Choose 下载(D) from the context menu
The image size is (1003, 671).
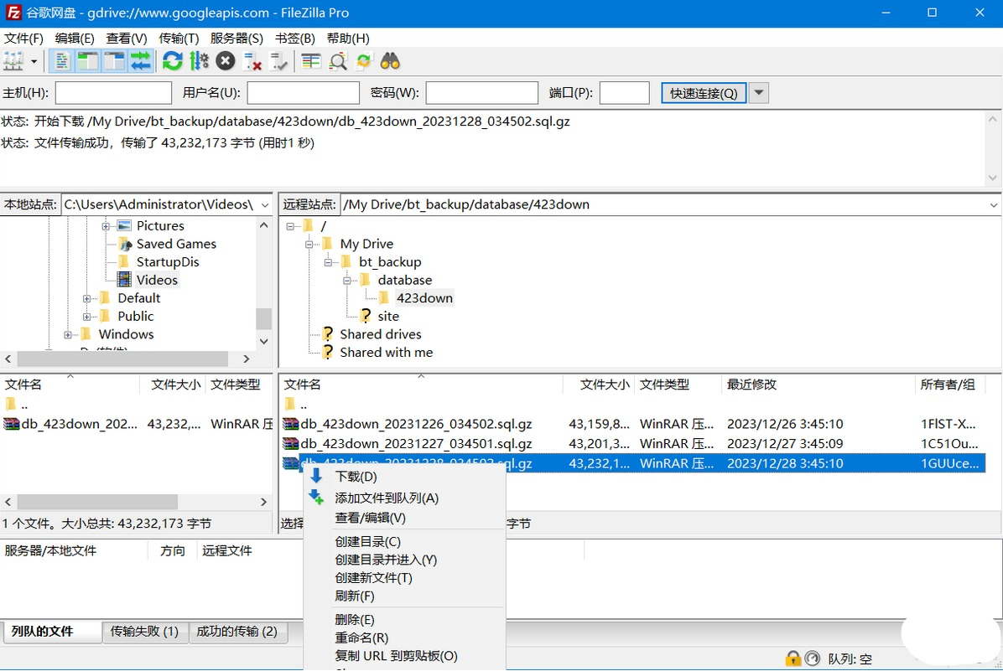point(356,477)
